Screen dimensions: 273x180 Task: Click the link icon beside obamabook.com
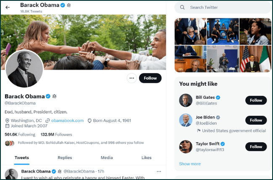pos(48,121)
